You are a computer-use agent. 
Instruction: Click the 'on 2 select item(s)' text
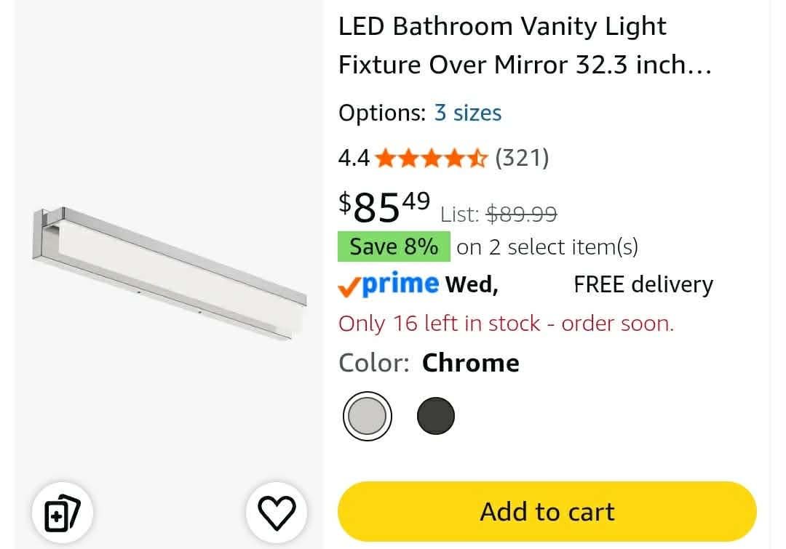pyautogui.click(x=547, y=247)
